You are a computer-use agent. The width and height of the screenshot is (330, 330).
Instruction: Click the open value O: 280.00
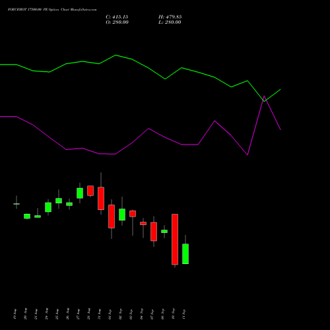pyautogui.click(x=117, y=22)
